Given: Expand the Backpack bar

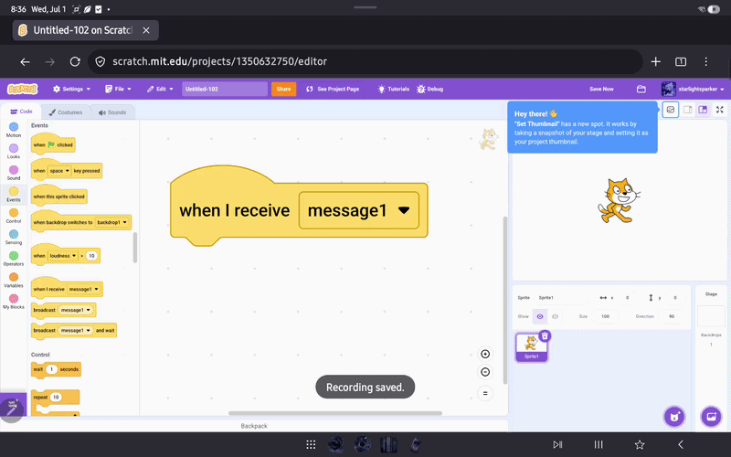Looking at the screenshot, I should [x=254, y=426].
